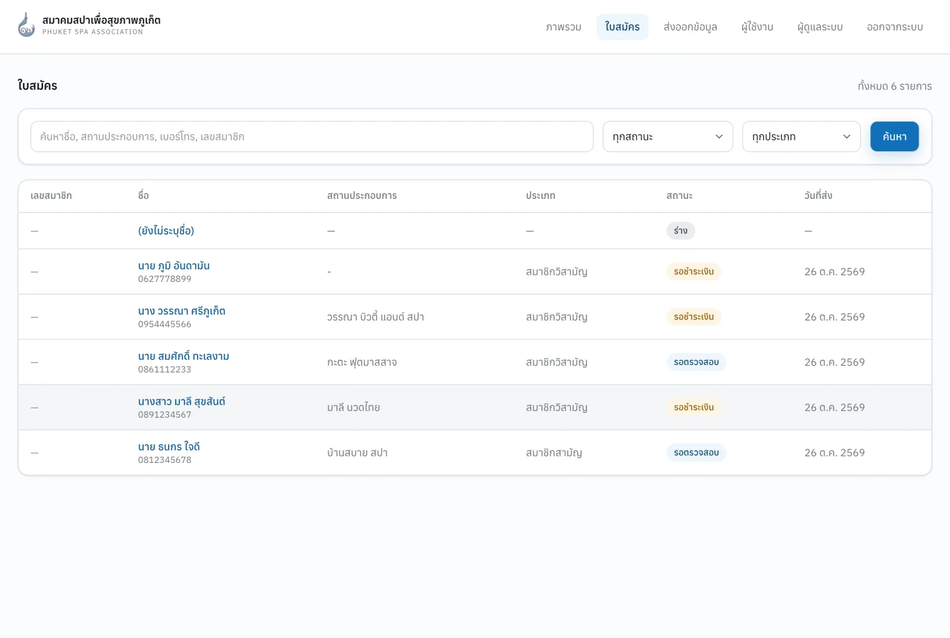Click the วันที่ส่ง column header

(x=818, y=196)
